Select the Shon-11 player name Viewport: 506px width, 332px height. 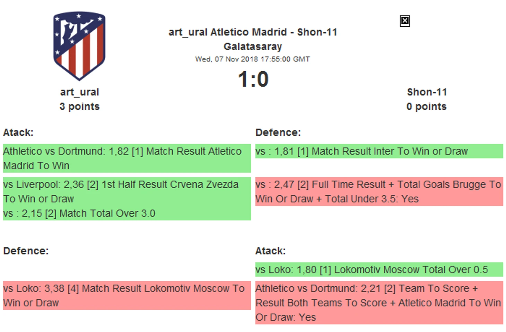point(427,92)
